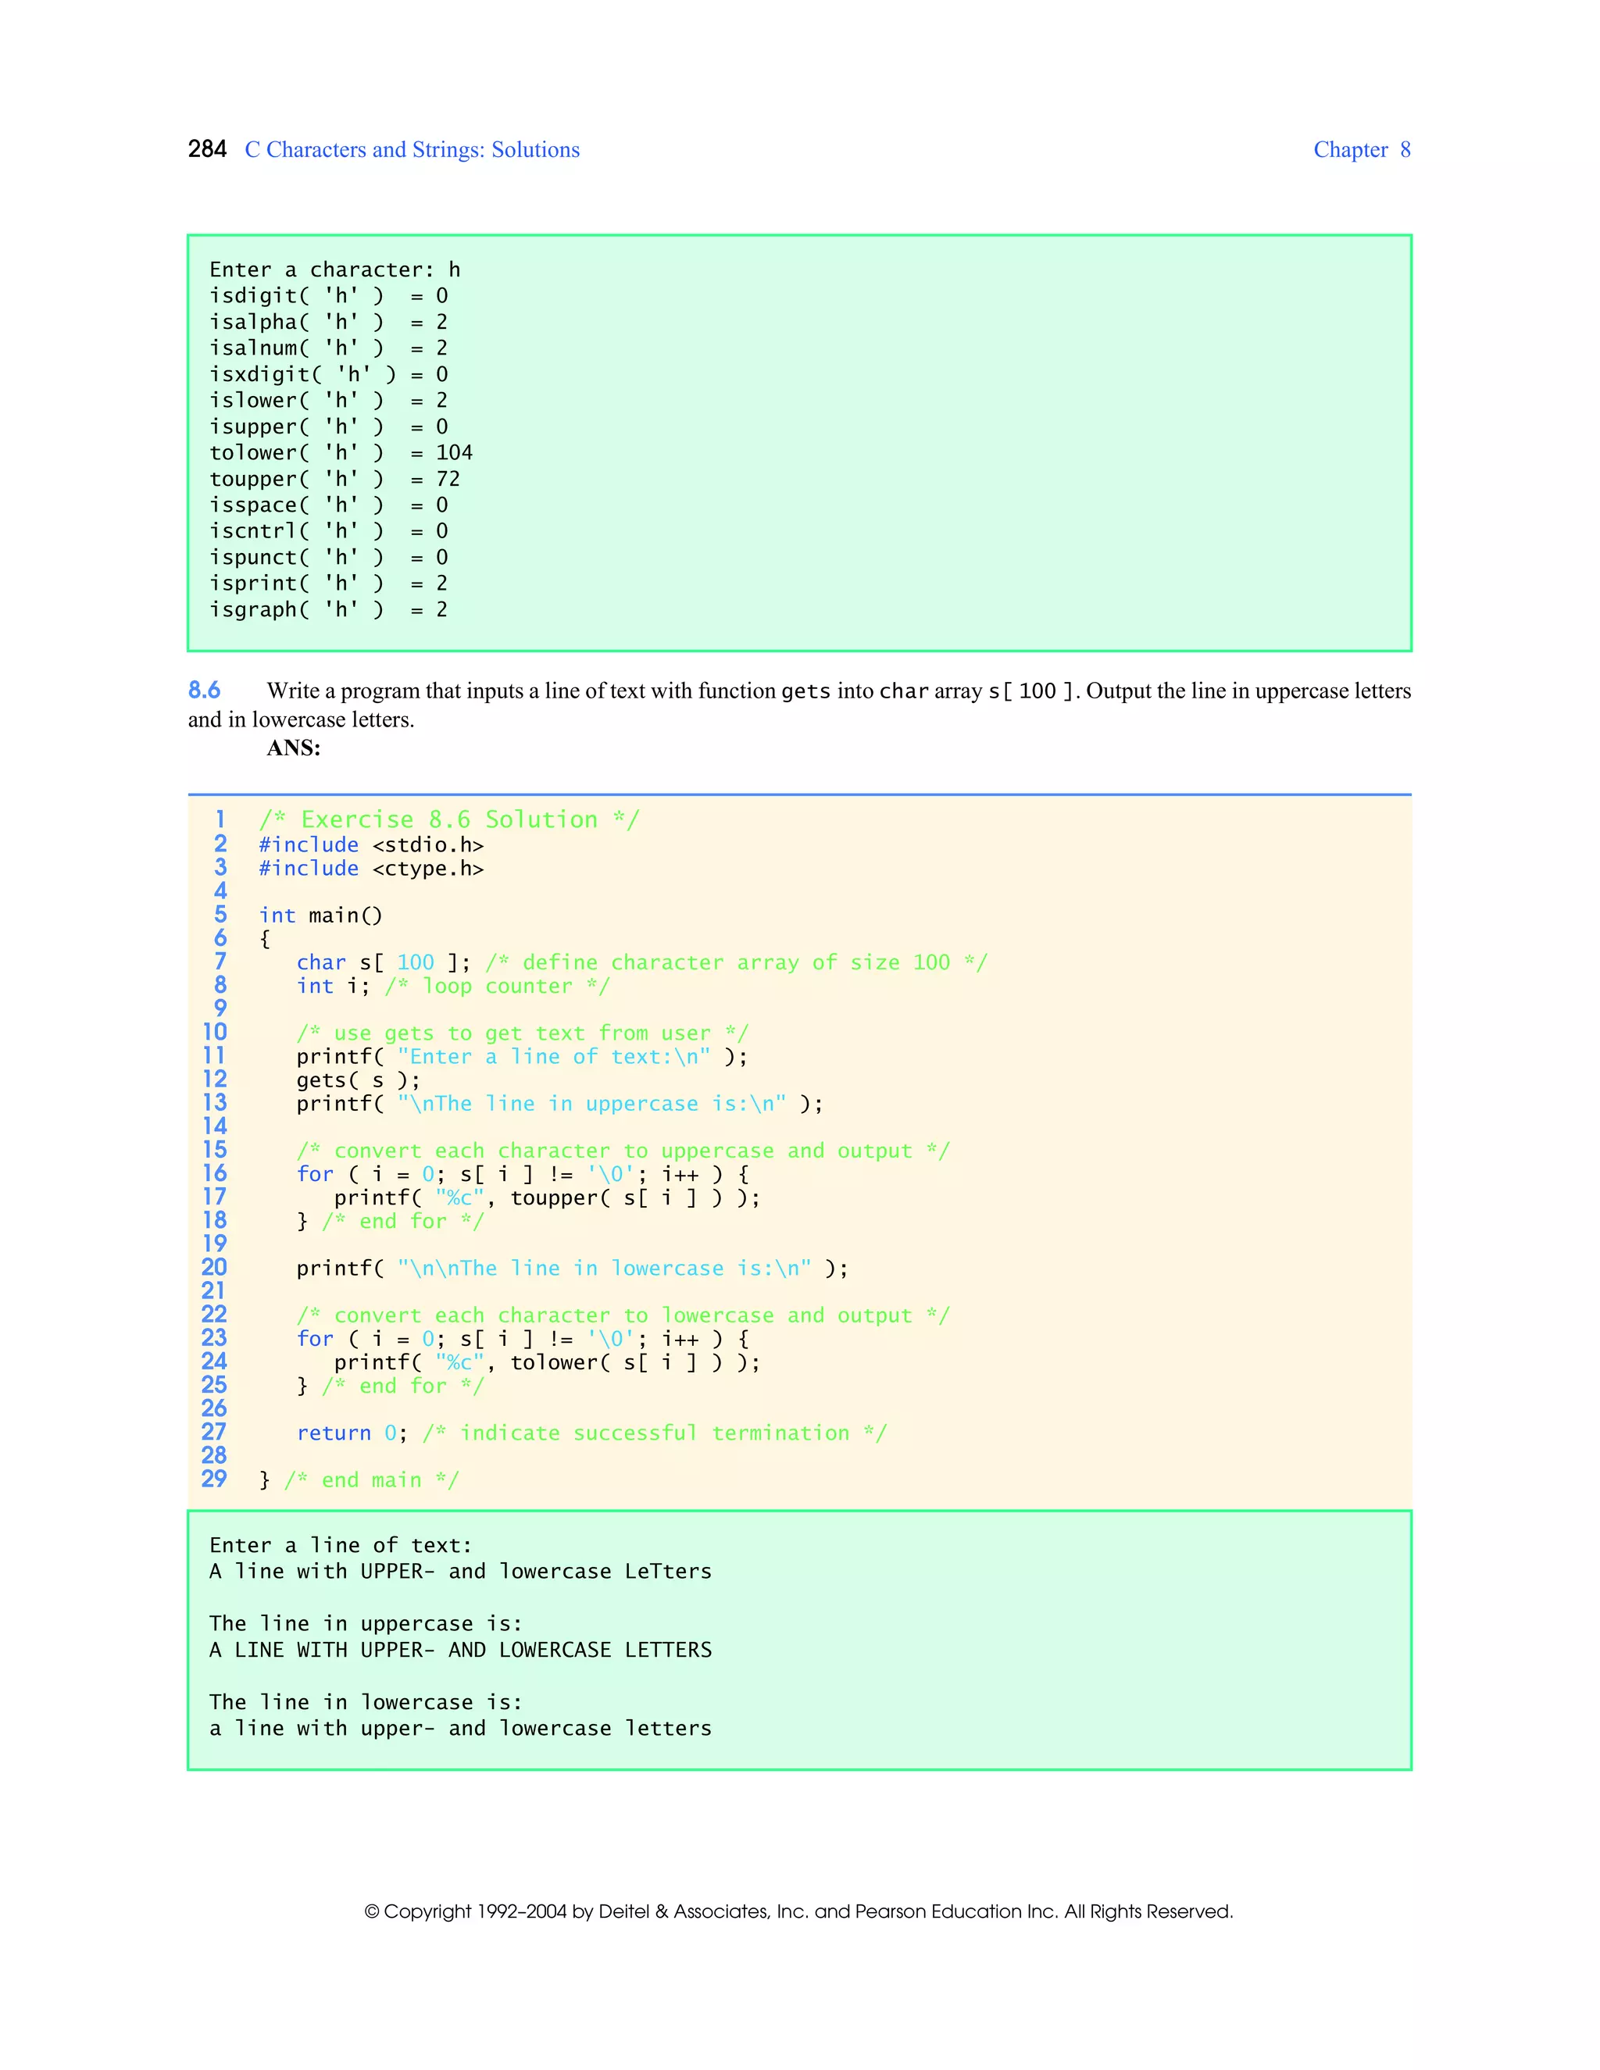Screen dimensions: 1600x2070
Task: Click the comment 'use gets to get text from user'
Action: click(x=523, y=1034)
